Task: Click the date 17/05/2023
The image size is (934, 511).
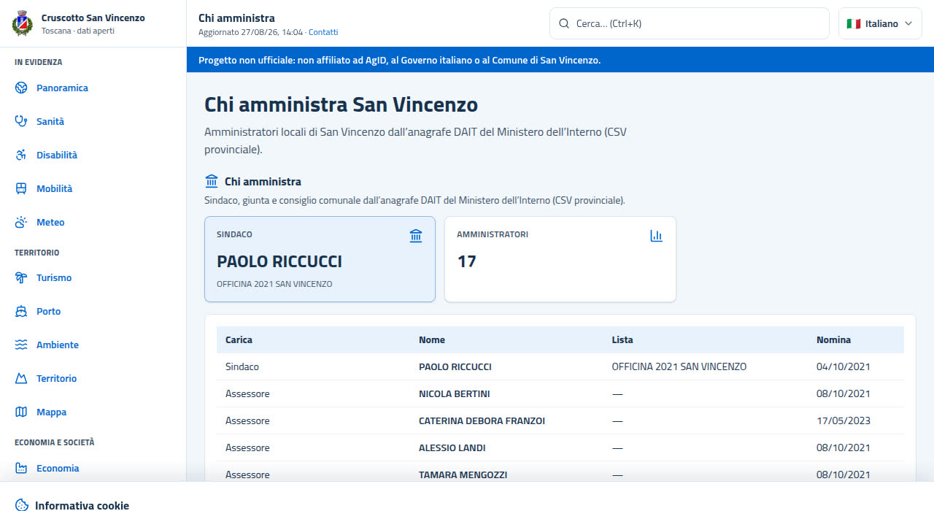Action: (x=844, y=421)
